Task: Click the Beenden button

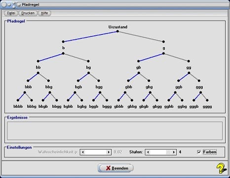Action: point(115,168)
